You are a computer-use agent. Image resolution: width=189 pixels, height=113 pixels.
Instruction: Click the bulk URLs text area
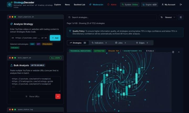pyautogui.click(x=35, y=84)
